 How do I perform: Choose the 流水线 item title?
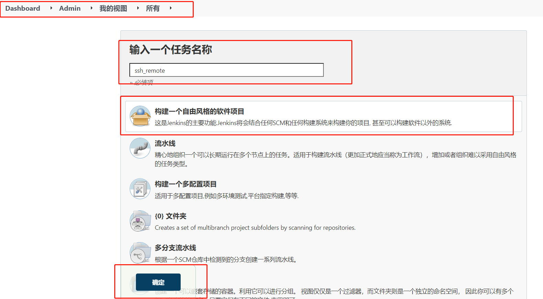coord(165,143)
